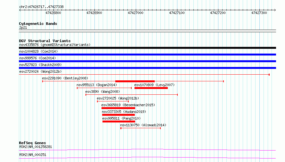The width and height of the screenshot is (285, 162).
Task: Click the nsv4335876 gnomAD variant label
Action: coord(55,45)
